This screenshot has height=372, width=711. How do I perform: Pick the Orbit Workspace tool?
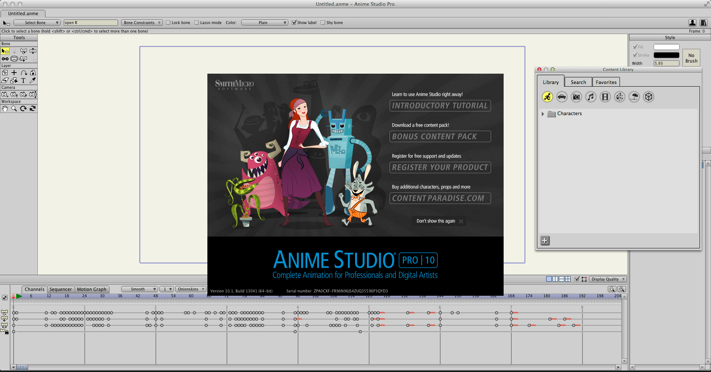(x=33, y=108)
